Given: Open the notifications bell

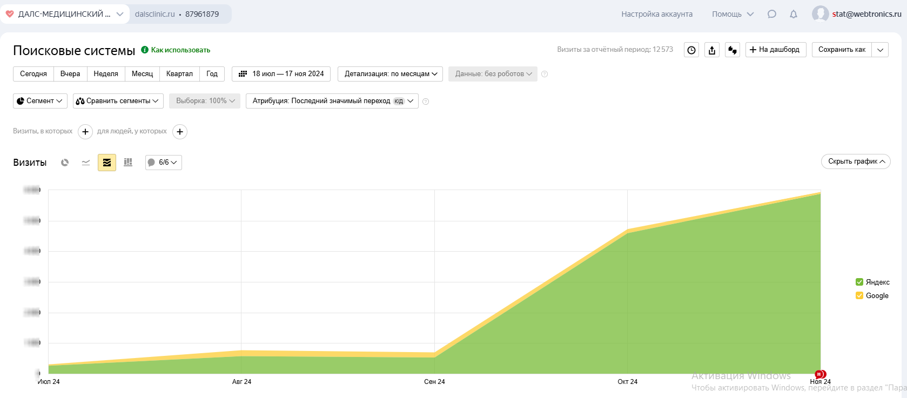Looking at the screenshot, I should 794,14.
